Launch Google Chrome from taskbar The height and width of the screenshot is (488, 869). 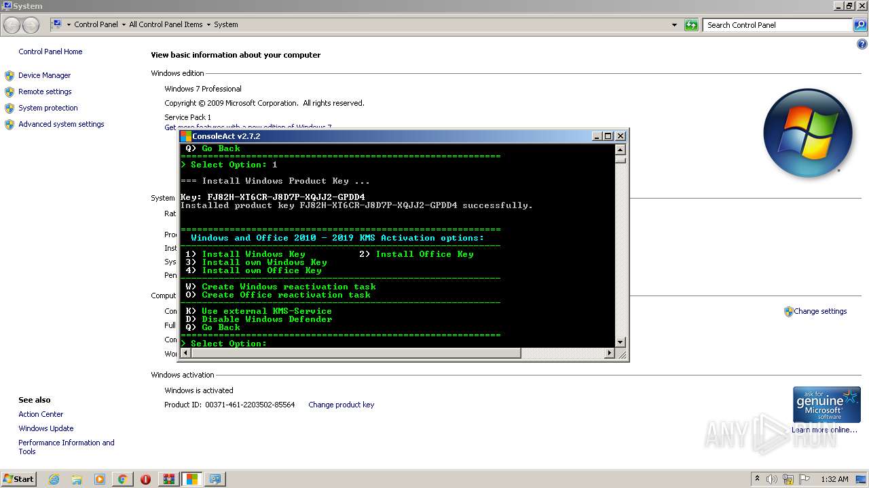(x=123, y=479)
